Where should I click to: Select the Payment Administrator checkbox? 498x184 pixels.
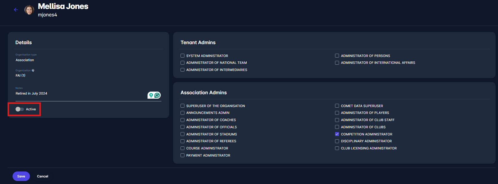click(182, 155)
